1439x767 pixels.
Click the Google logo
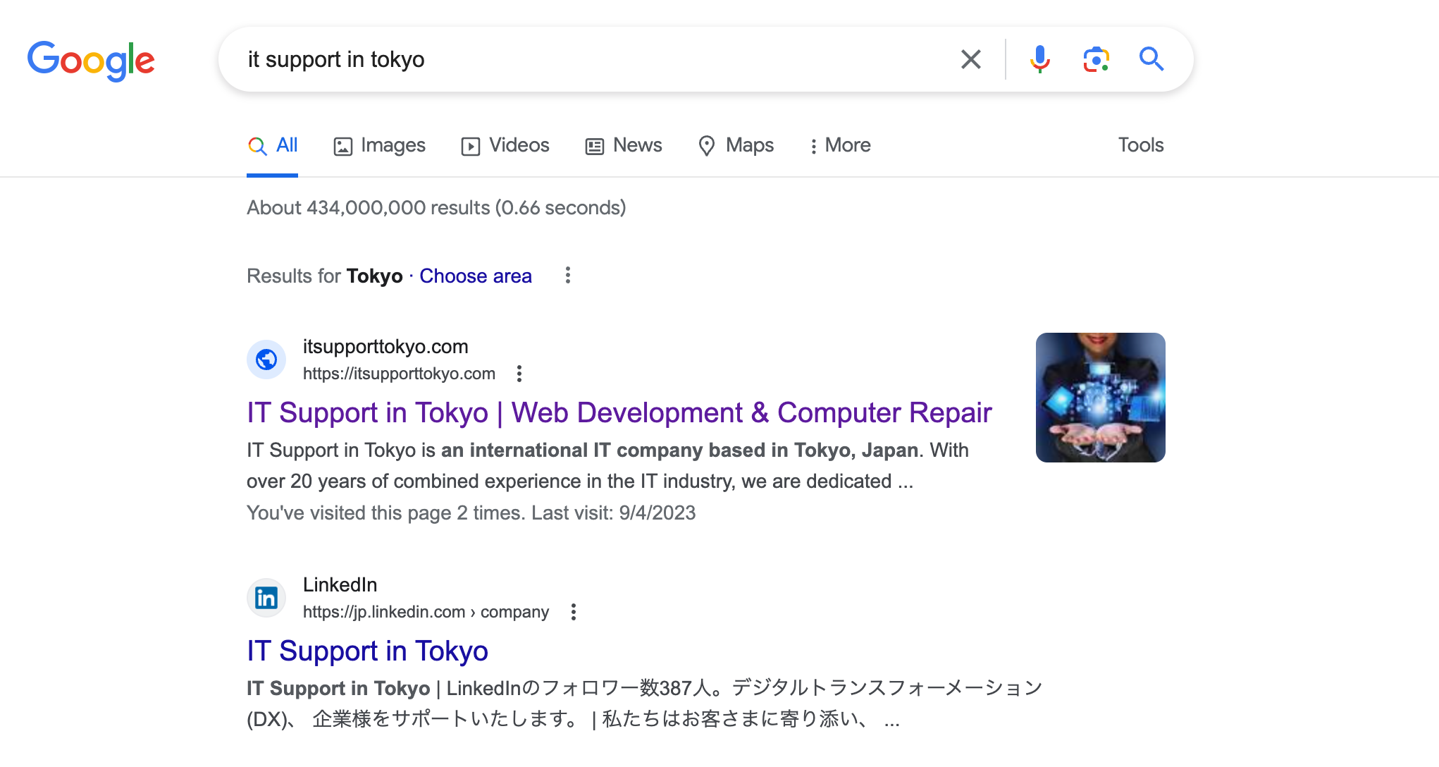coord(91,61)
